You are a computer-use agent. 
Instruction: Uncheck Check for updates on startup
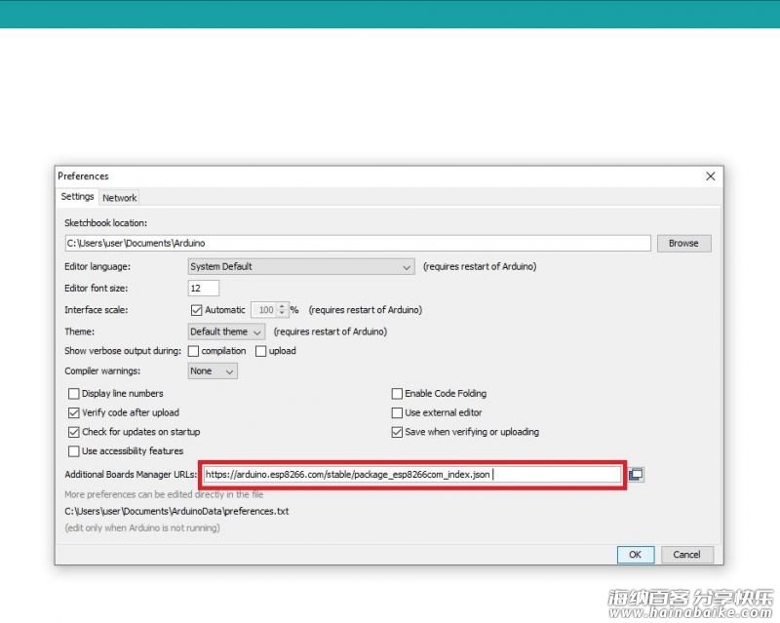pyautogui.click(x=74, y=432)
